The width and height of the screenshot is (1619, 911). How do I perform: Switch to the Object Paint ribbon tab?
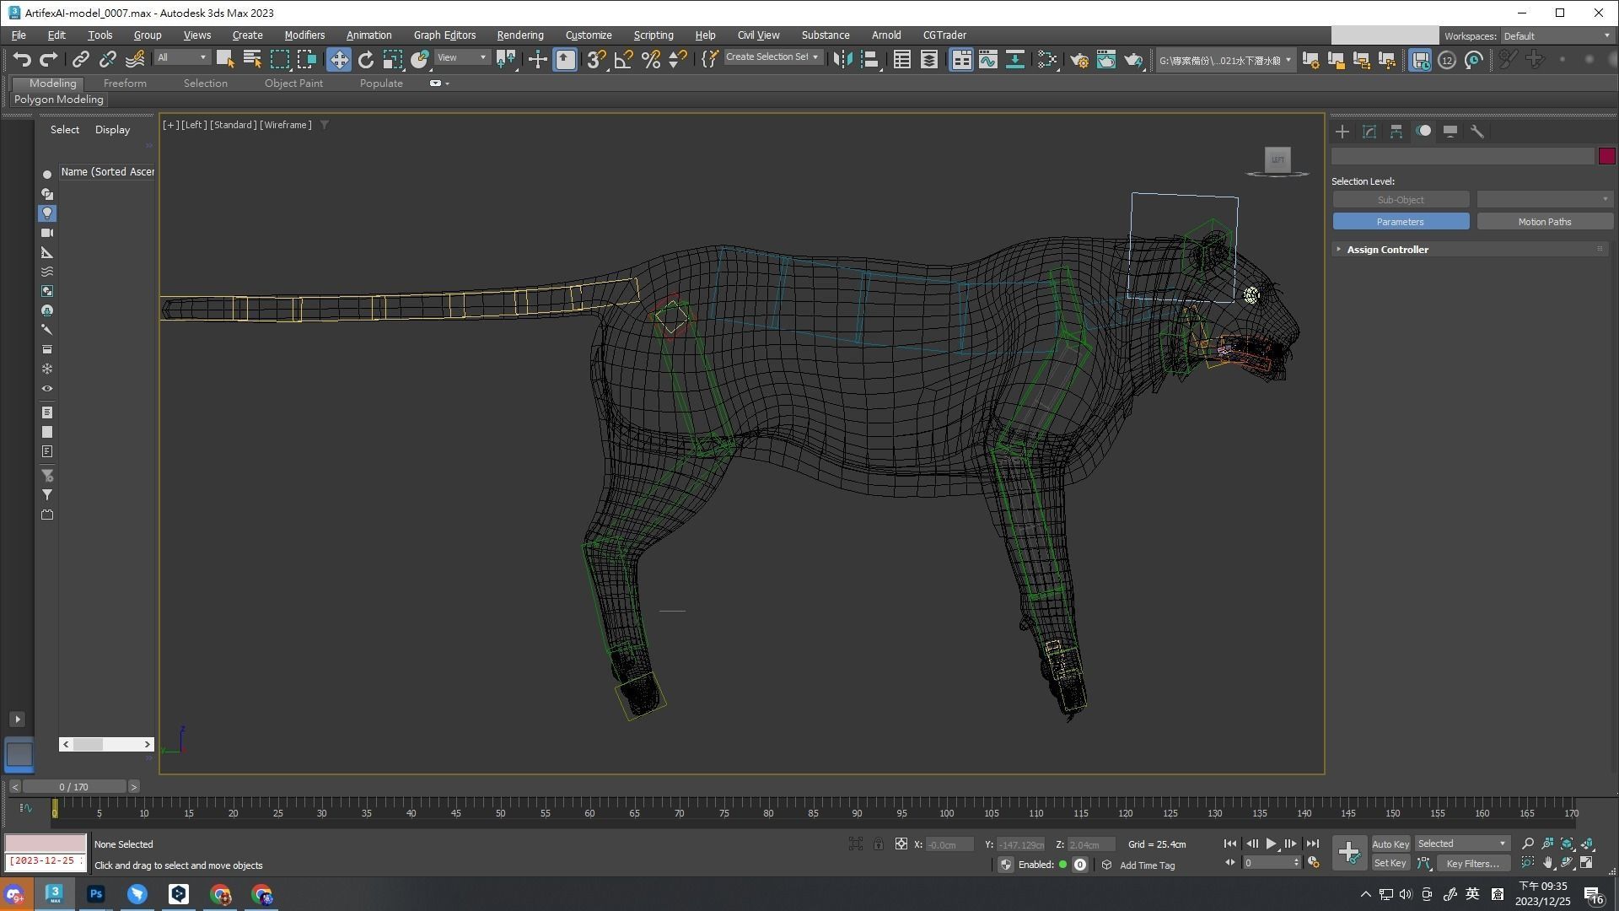(293, 84)
